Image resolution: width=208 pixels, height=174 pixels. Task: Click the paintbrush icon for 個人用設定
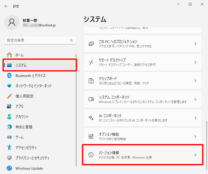point(9,96)
